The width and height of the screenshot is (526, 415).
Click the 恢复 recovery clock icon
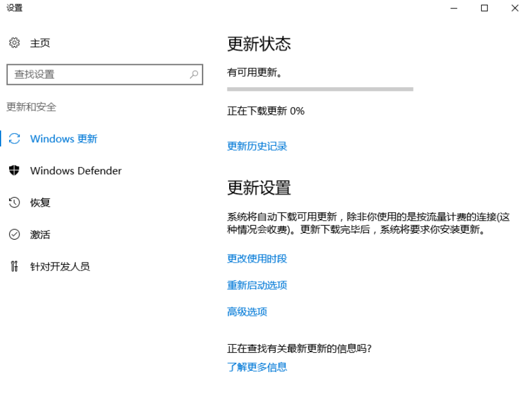click(x=15, y=203)
